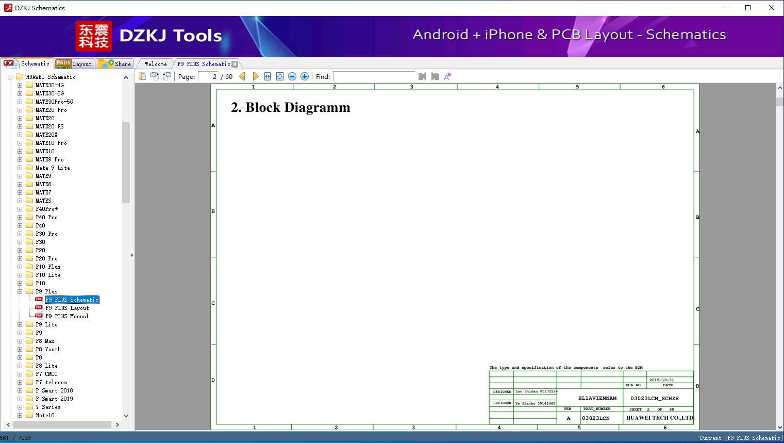Find next match icon
The height and width of the screenshot is (443, 784).
click(x=435, y=76)
